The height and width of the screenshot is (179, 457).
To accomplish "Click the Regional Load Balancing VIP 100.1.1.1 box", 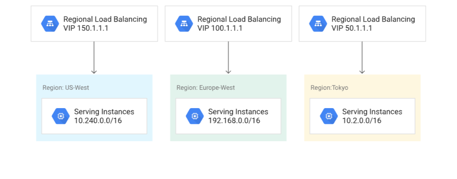I will (228, 23).
